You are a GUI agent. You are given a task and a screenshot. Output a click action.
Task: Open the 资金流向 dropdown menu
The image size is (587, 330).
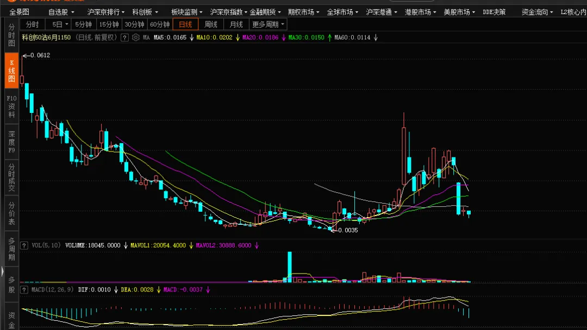(537, 12)
